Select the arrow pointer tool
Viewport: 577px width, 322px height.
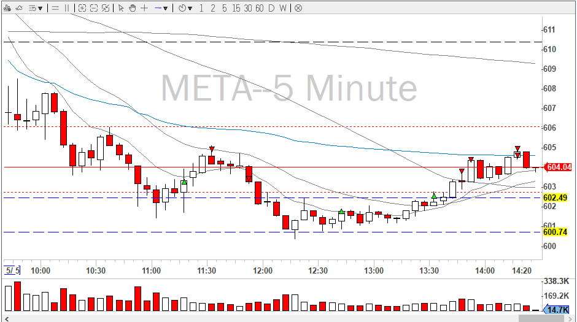[121, 8]
